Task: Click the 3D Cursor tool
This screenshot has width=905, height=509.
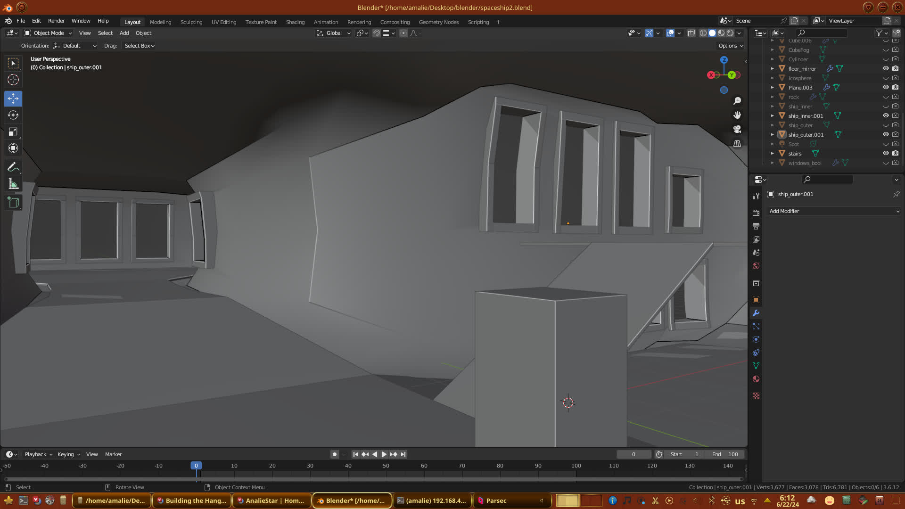Action: tap(13, 80)
